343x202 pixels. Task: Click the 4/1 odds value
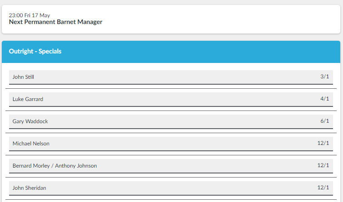point(325,99)
